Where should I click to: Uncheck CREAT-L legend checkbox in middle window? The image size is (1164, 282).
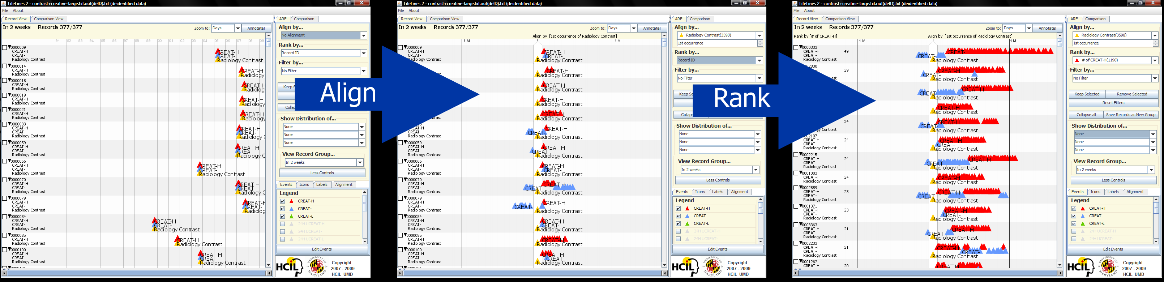click(x=678, y=224)
